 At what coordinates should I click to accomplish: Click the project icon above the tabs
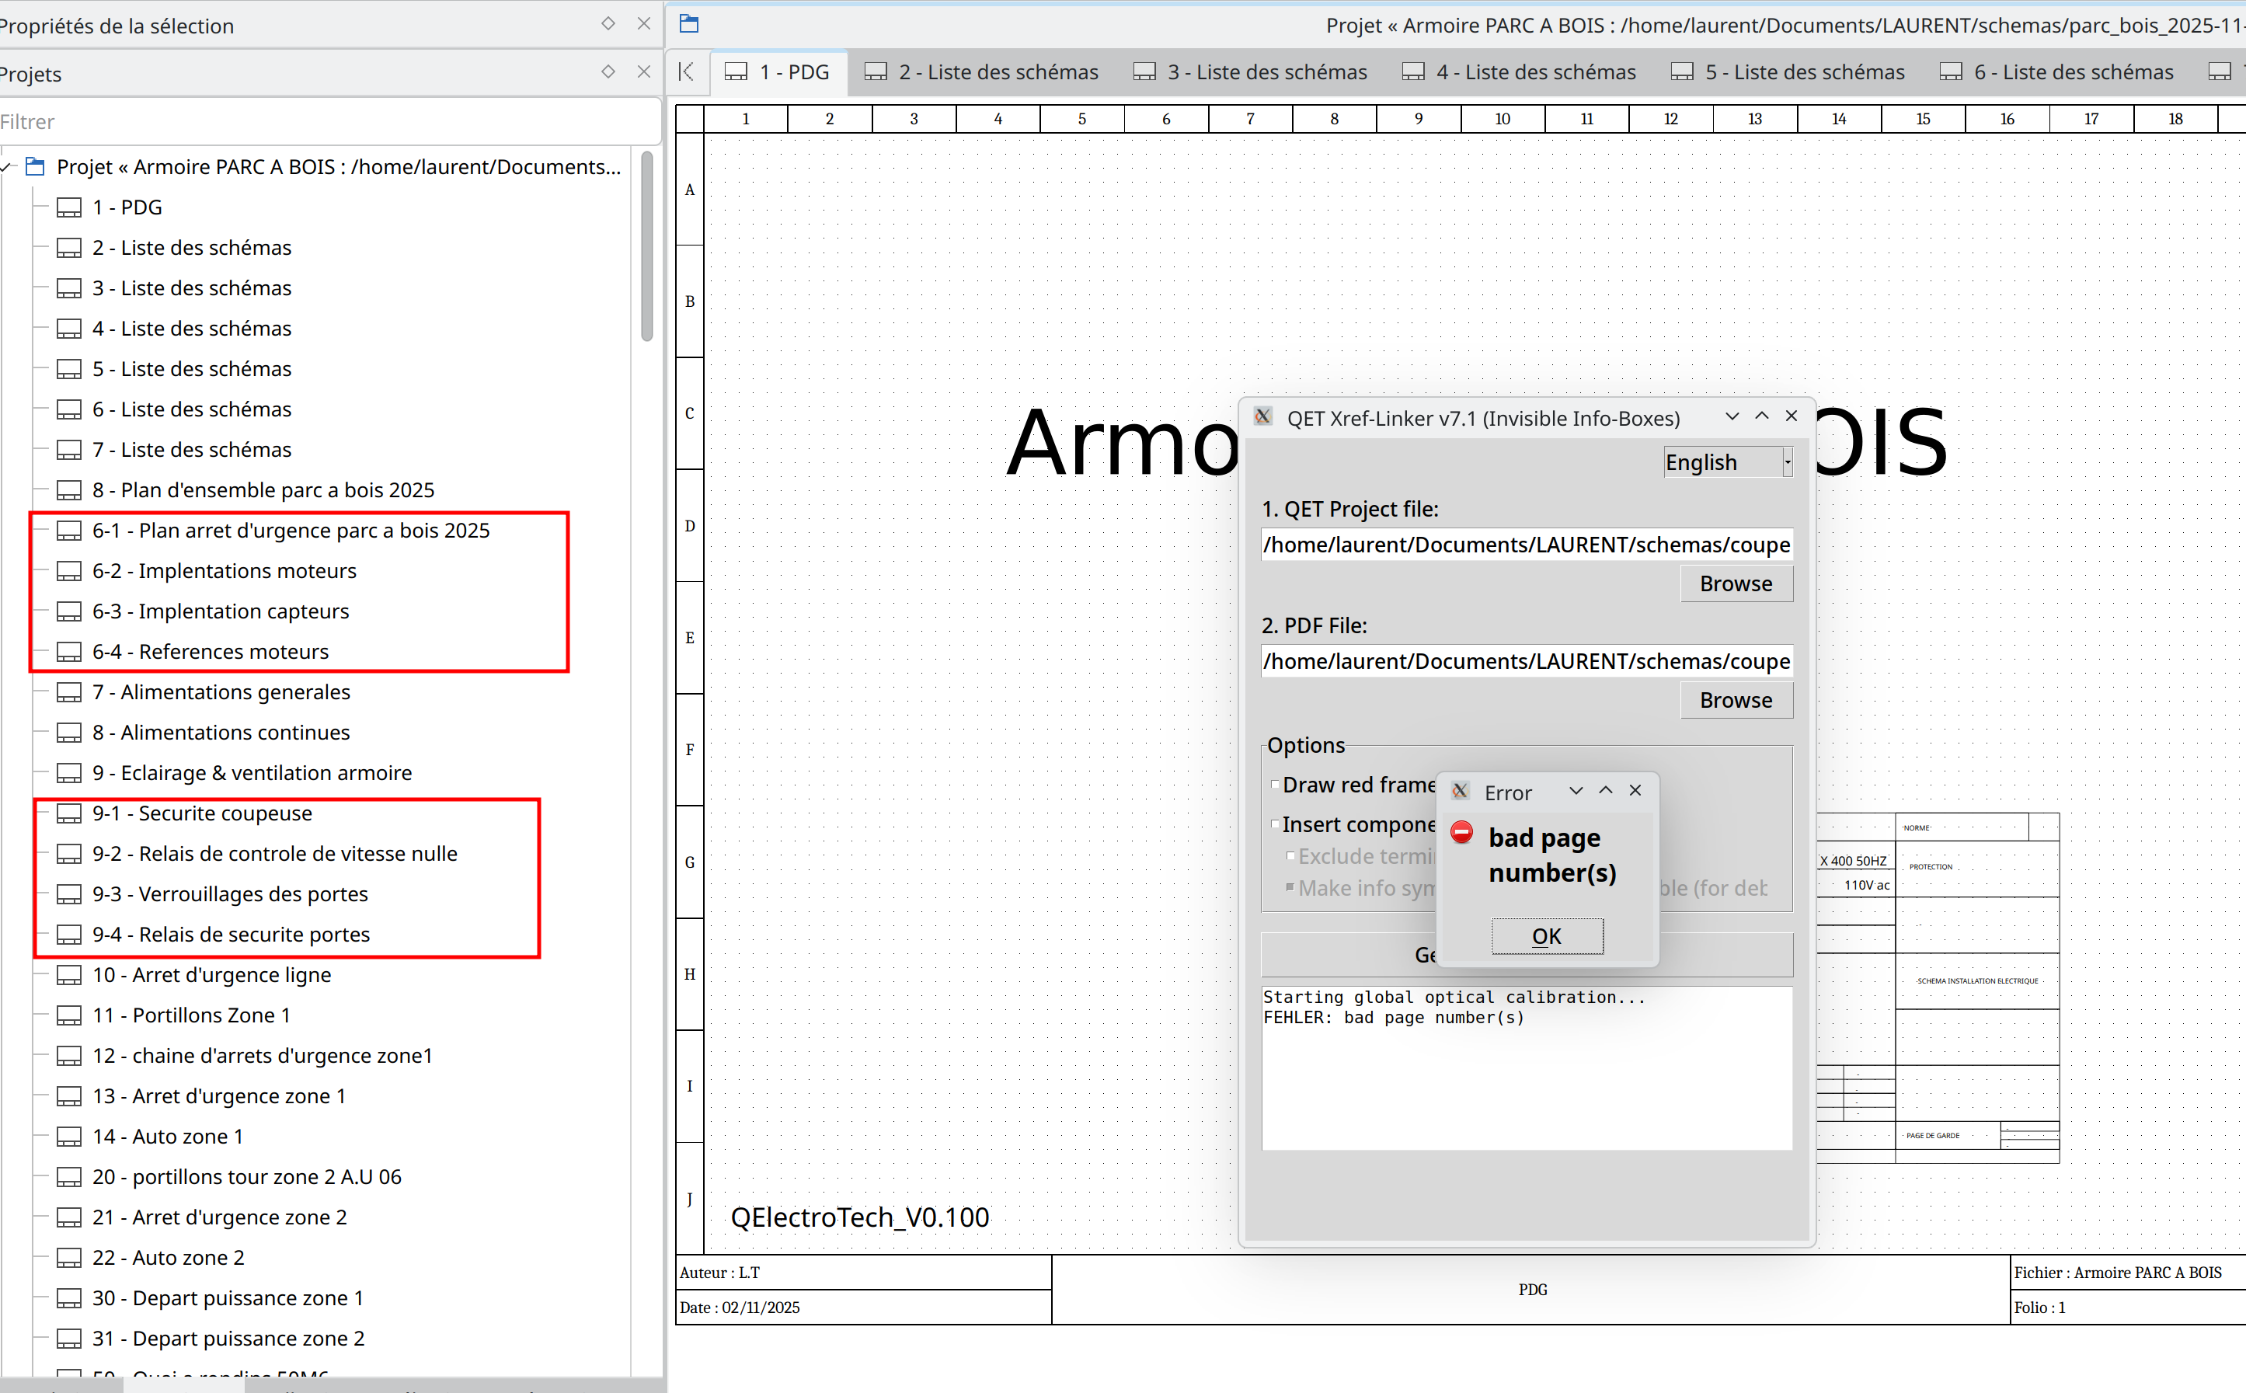689,24
